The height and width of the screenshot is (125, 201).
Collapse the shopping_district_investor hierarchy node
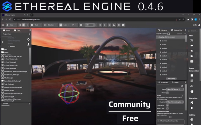pyautogui.click(x=157, y=37)
